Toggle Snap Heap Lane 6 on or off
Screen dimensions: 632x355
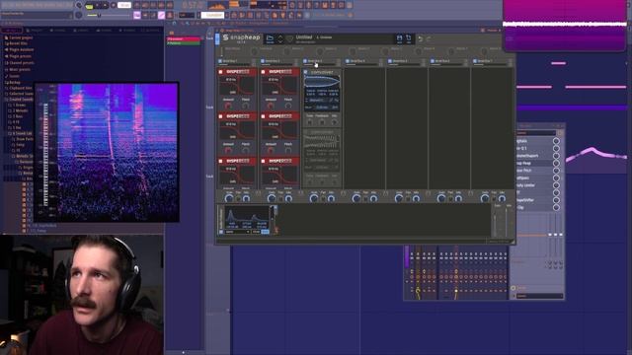tap(433, 61)
